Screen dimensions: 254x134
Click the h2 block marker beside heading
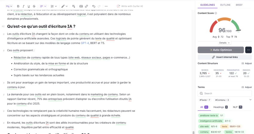coord(3,26)
